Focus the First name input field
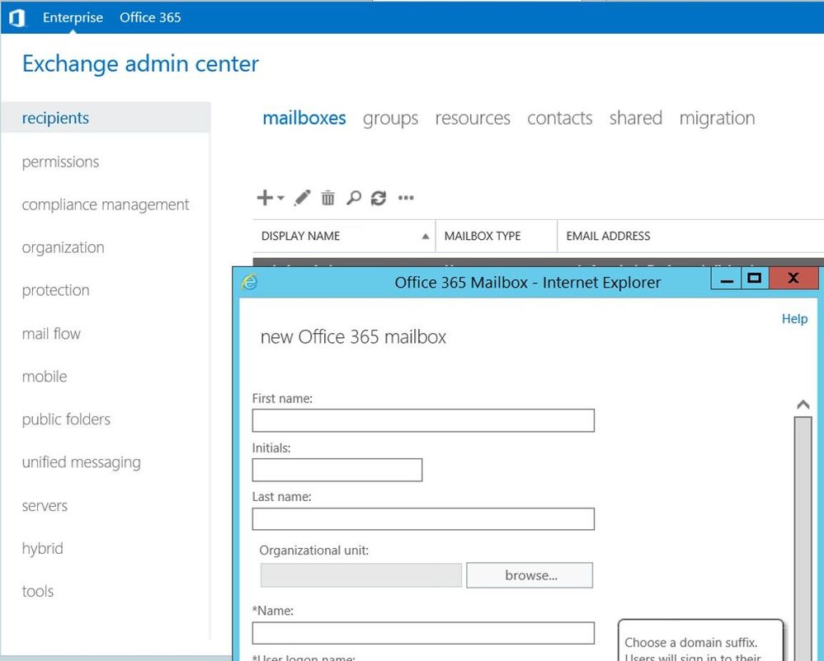Viewport: 824px width, 661px height. click(x=423, y=420)
